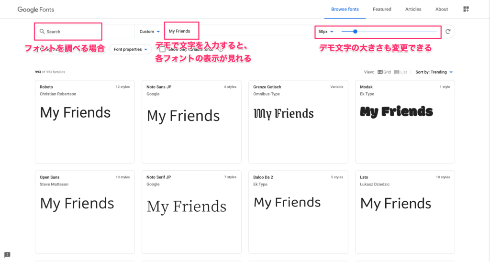Open the Custom preview text dropdown

click(x=149, y=32)
